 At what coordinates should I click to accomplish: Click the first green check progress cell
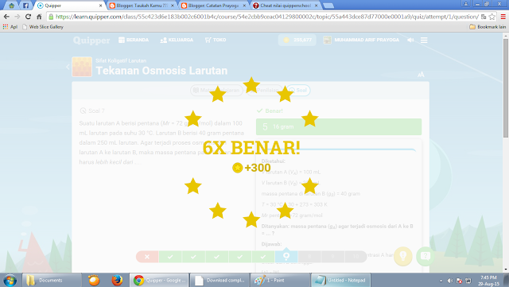[170, 257]
